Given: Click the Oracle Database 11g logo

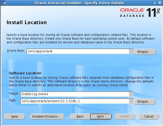Looking at the screenshot, I should tap(140, 13).
